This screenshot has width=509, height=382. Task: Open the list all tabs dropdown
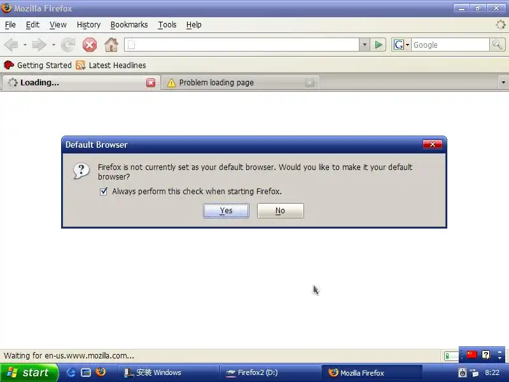tap(503, 83)
